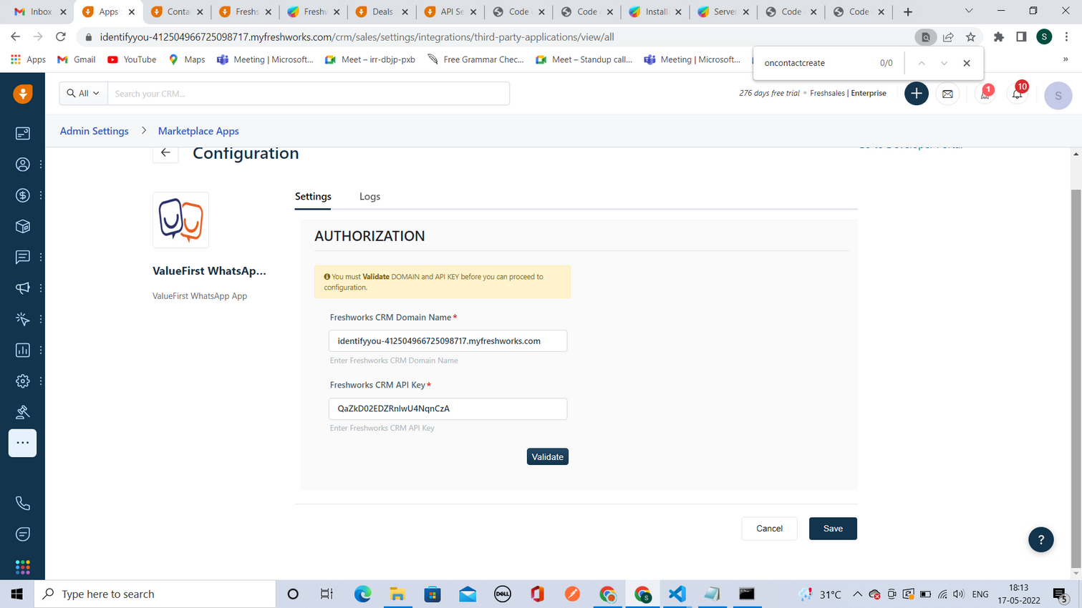Click the Save button

pos(833,529)
